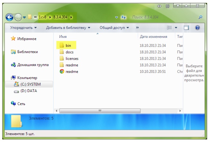Click the large folder icon in details pane
The height and width of the screenshot is (142, 210).
tap(16, 121)
